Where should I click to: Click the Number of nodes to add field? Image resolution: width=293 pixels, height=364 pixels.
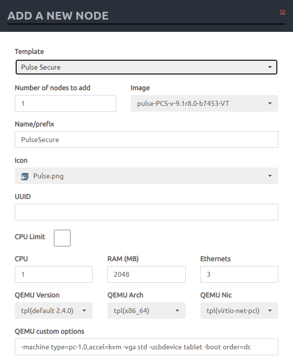click(x=65, y=103)
